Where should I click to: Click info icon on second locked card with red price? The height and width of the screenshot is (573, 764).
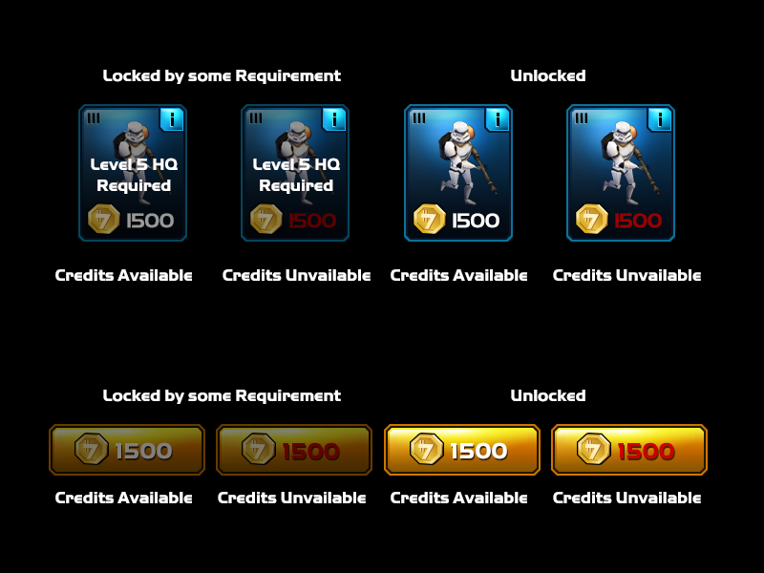(334, 119)
